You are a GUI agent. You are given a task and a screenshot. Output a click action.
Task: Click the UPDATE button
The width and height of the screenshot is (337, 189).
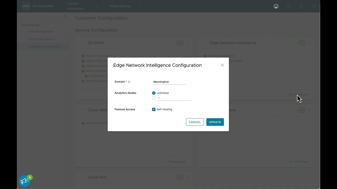point(215,122)
